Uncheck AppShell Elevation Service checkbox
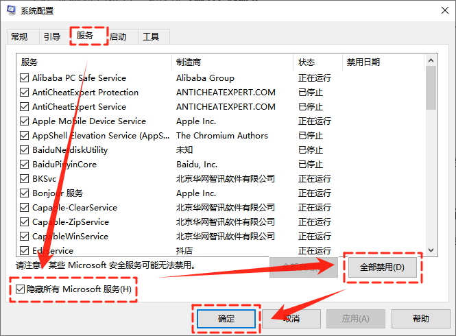 click(x=25, y=136)
